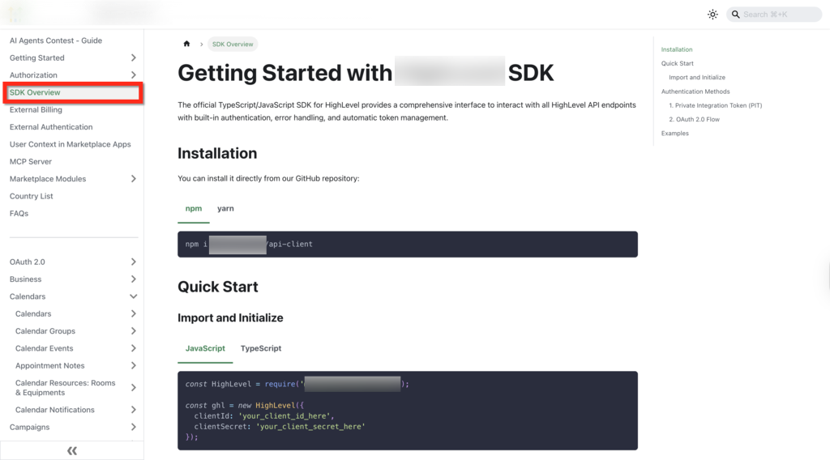Expand Appointment Notes chevron
Screen dimensions: 830x460
tap(134, 365)
